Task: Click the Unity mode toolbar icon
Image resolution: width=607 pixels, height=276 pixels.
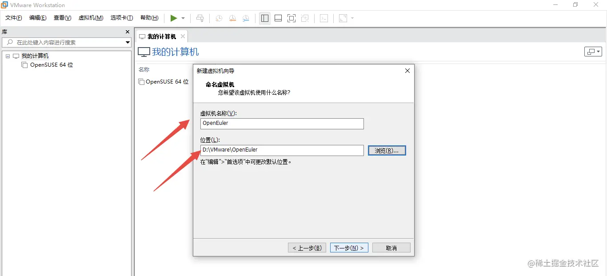Action: tap(305, 18)
